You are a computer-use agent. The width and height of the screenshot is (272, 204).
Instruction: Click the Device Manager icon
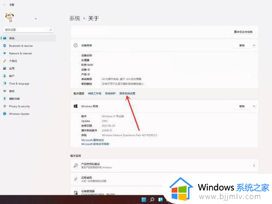coord(76,193)
